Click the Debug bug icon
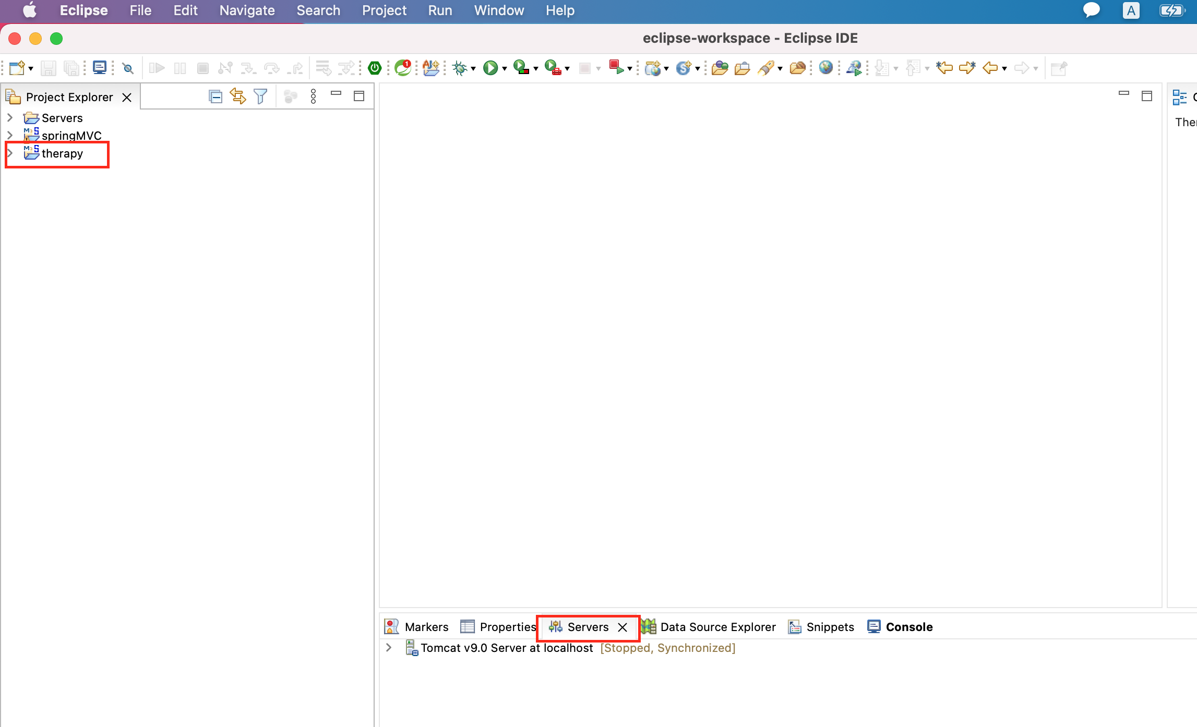The image size is (1197, 727). click(460, 68)
